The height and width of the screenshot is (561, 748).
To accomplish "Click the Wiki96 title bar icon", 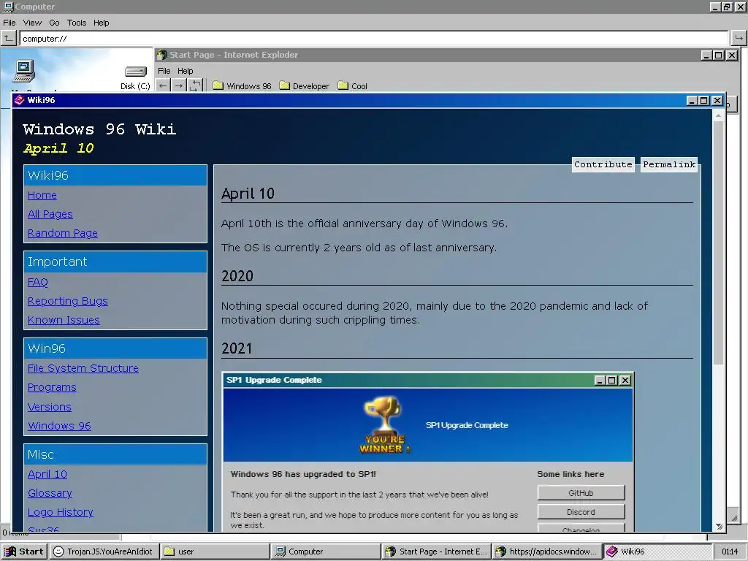I will (x=19, y=99).
